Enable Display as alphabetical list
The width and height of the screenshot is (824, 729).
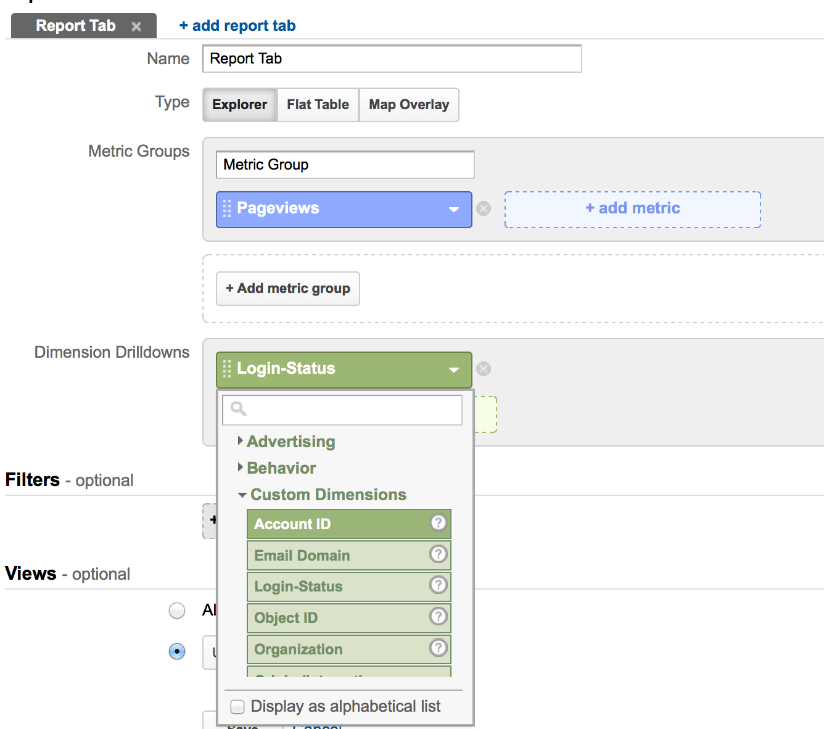237,707
